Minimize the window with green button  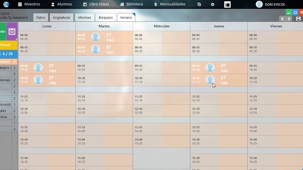coord(288,13)
